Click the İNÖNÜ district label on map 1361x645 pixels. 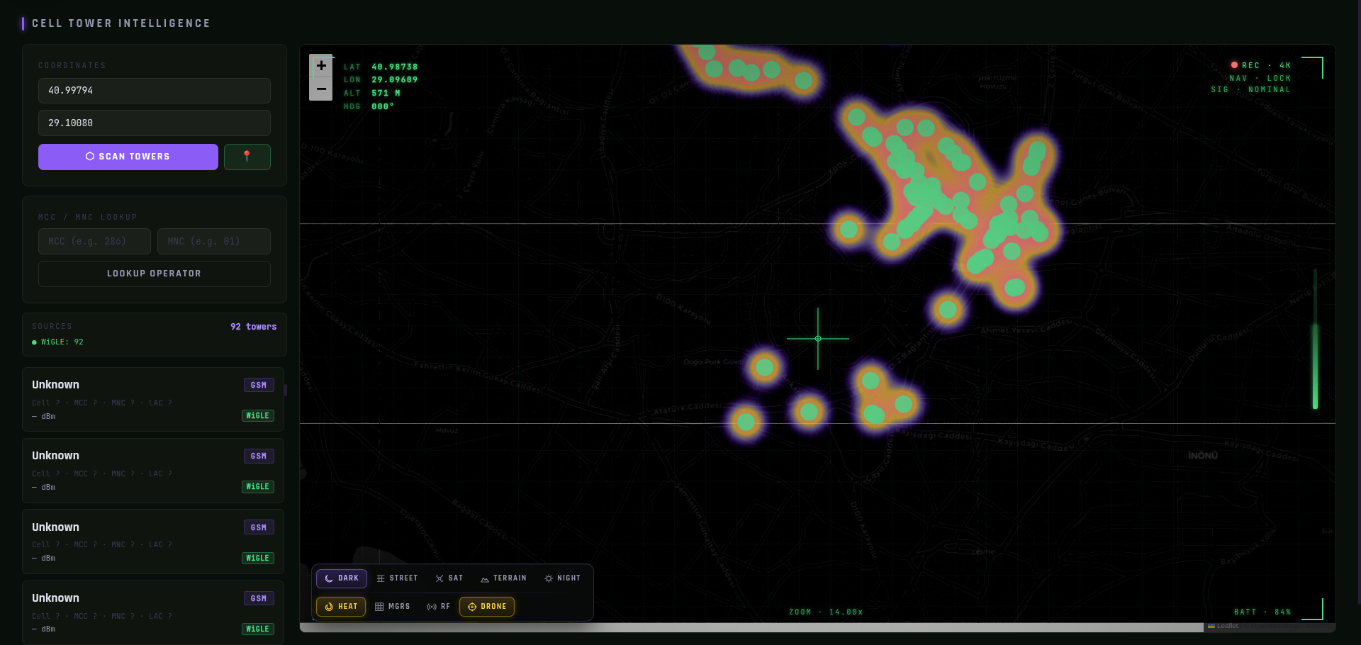[1203, 456]
